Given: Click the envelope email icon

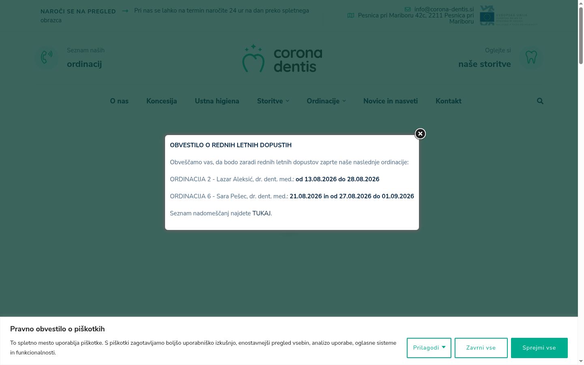Looking at the screenshot, I should 408,9.
